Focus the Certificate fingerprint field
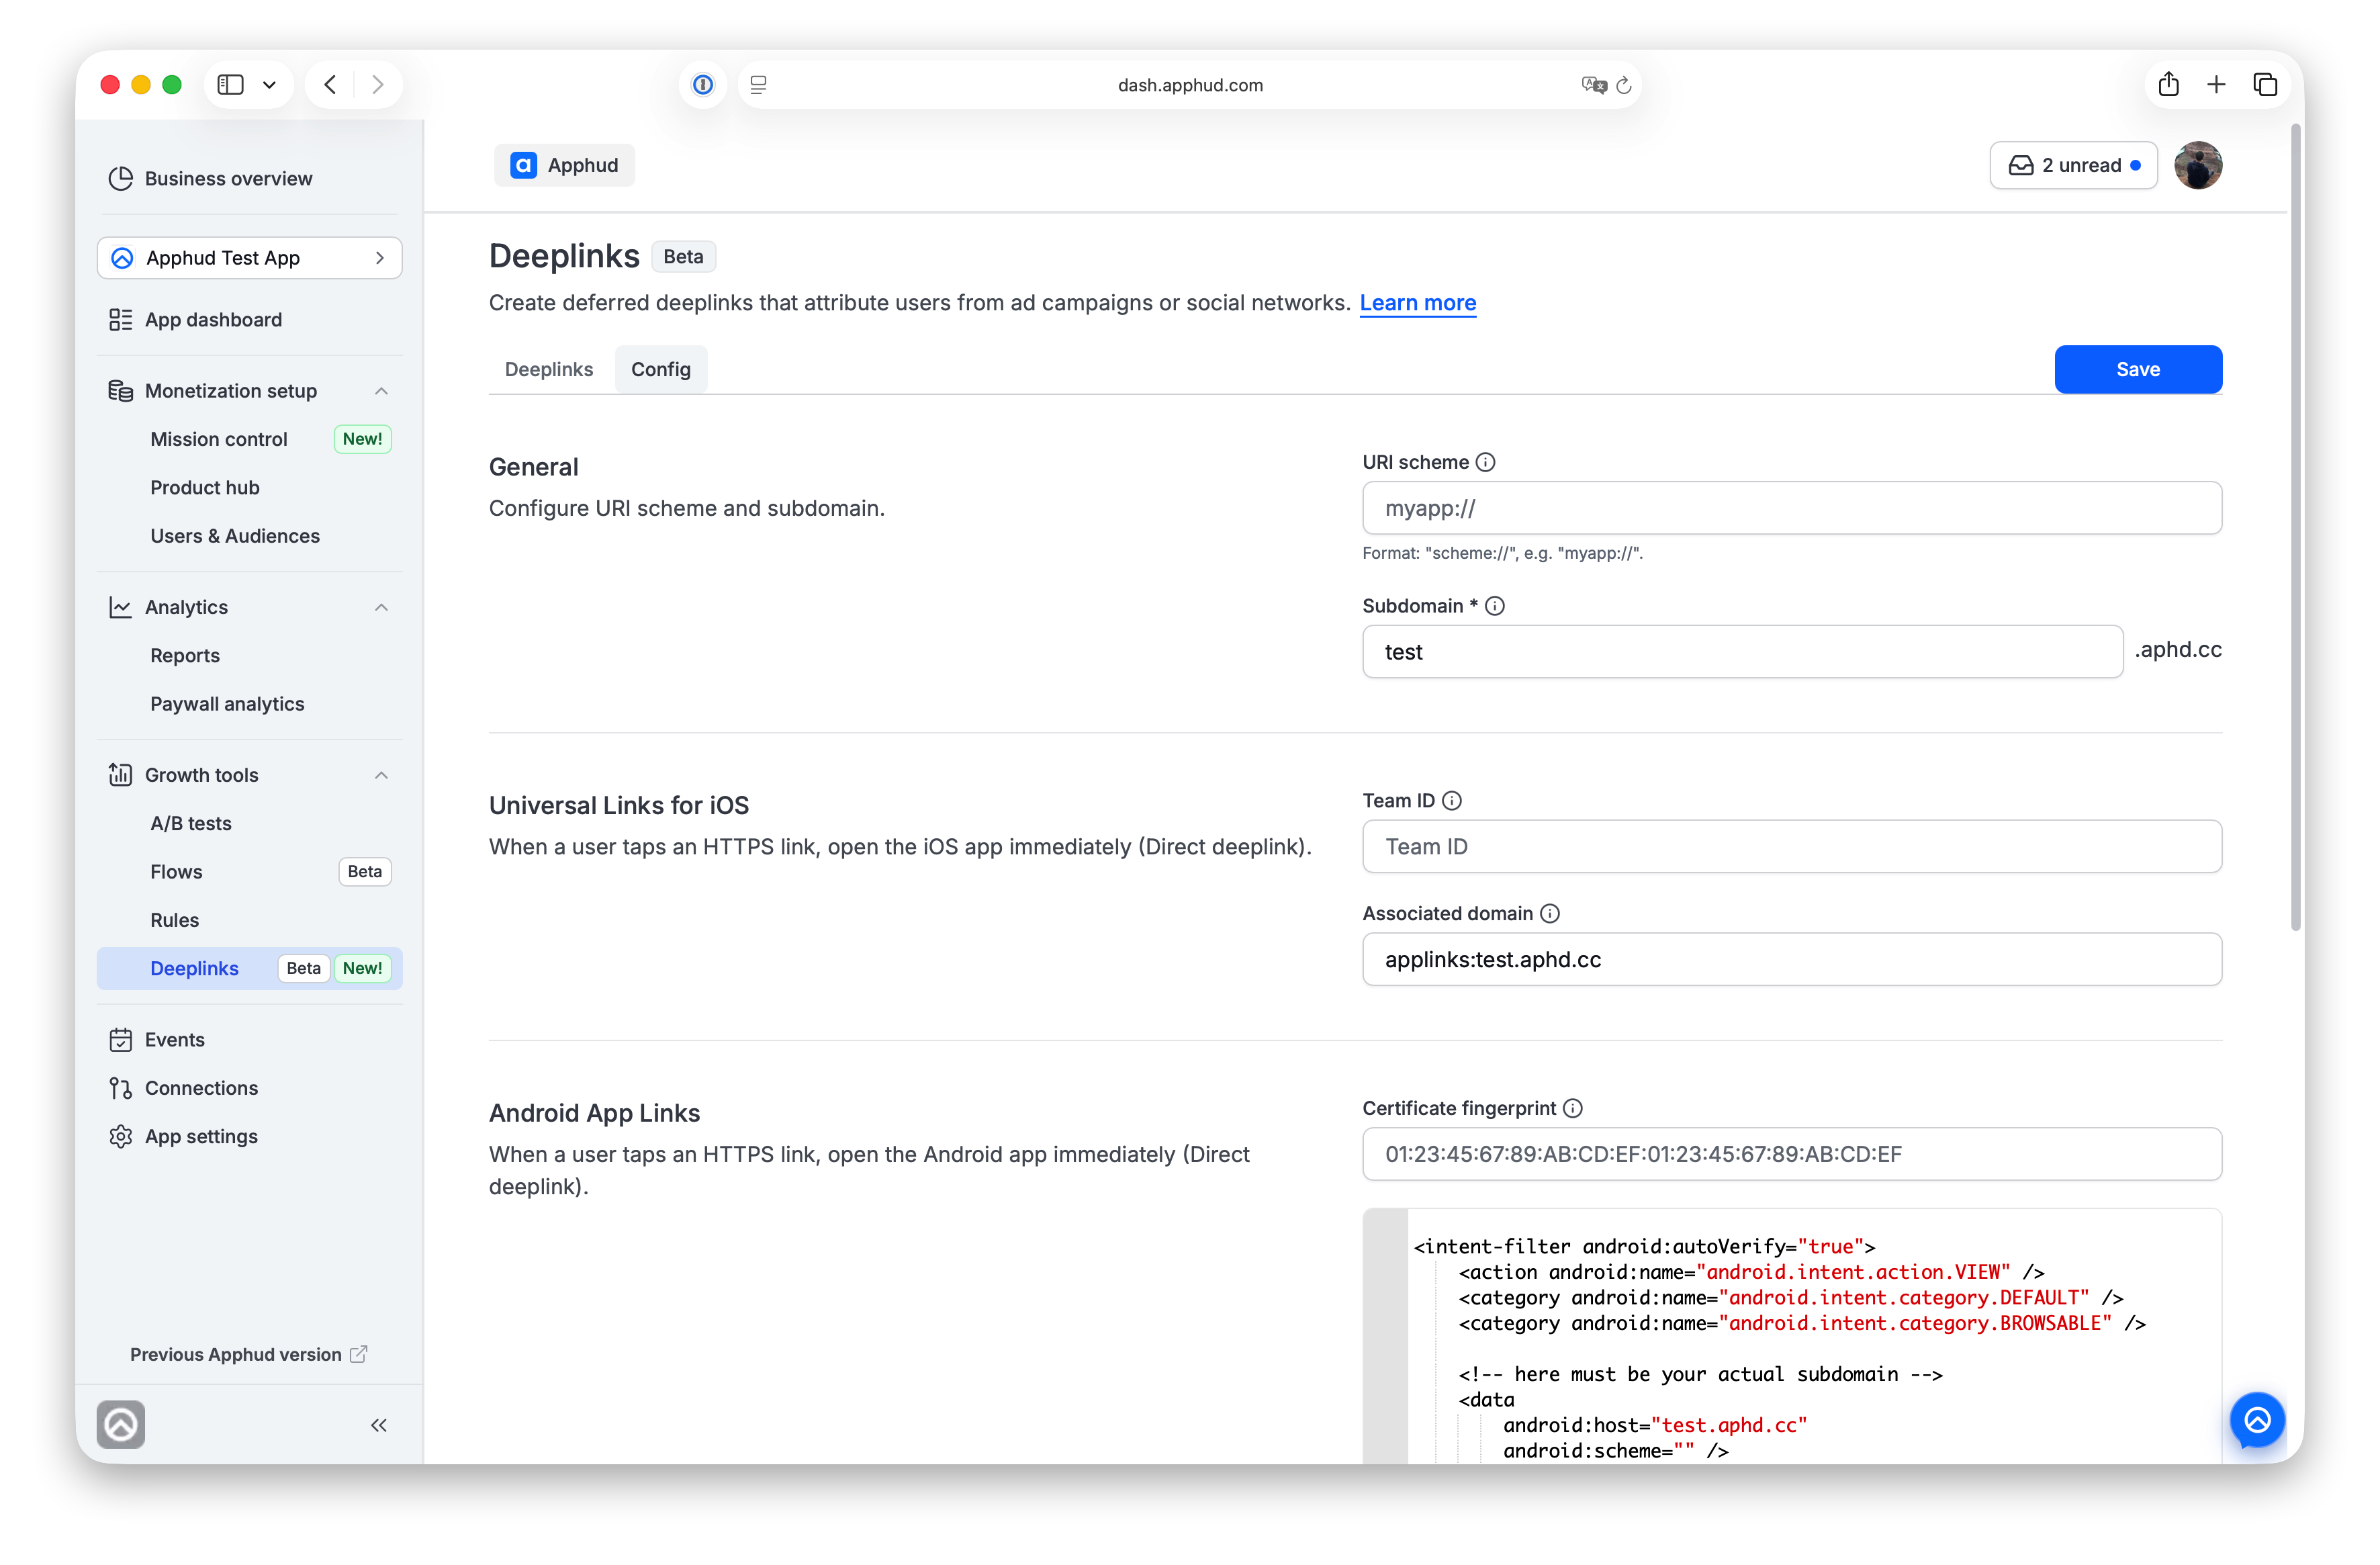 (x=1792, y=1154)
